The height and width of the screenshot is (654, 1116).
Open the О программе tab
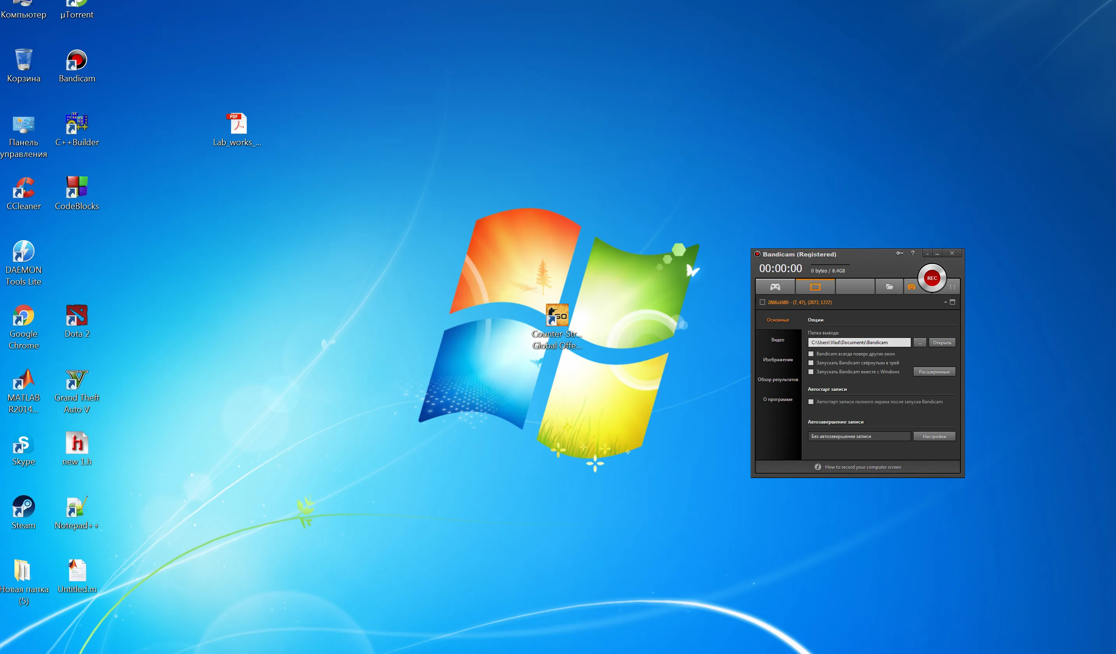coord(778,399)
